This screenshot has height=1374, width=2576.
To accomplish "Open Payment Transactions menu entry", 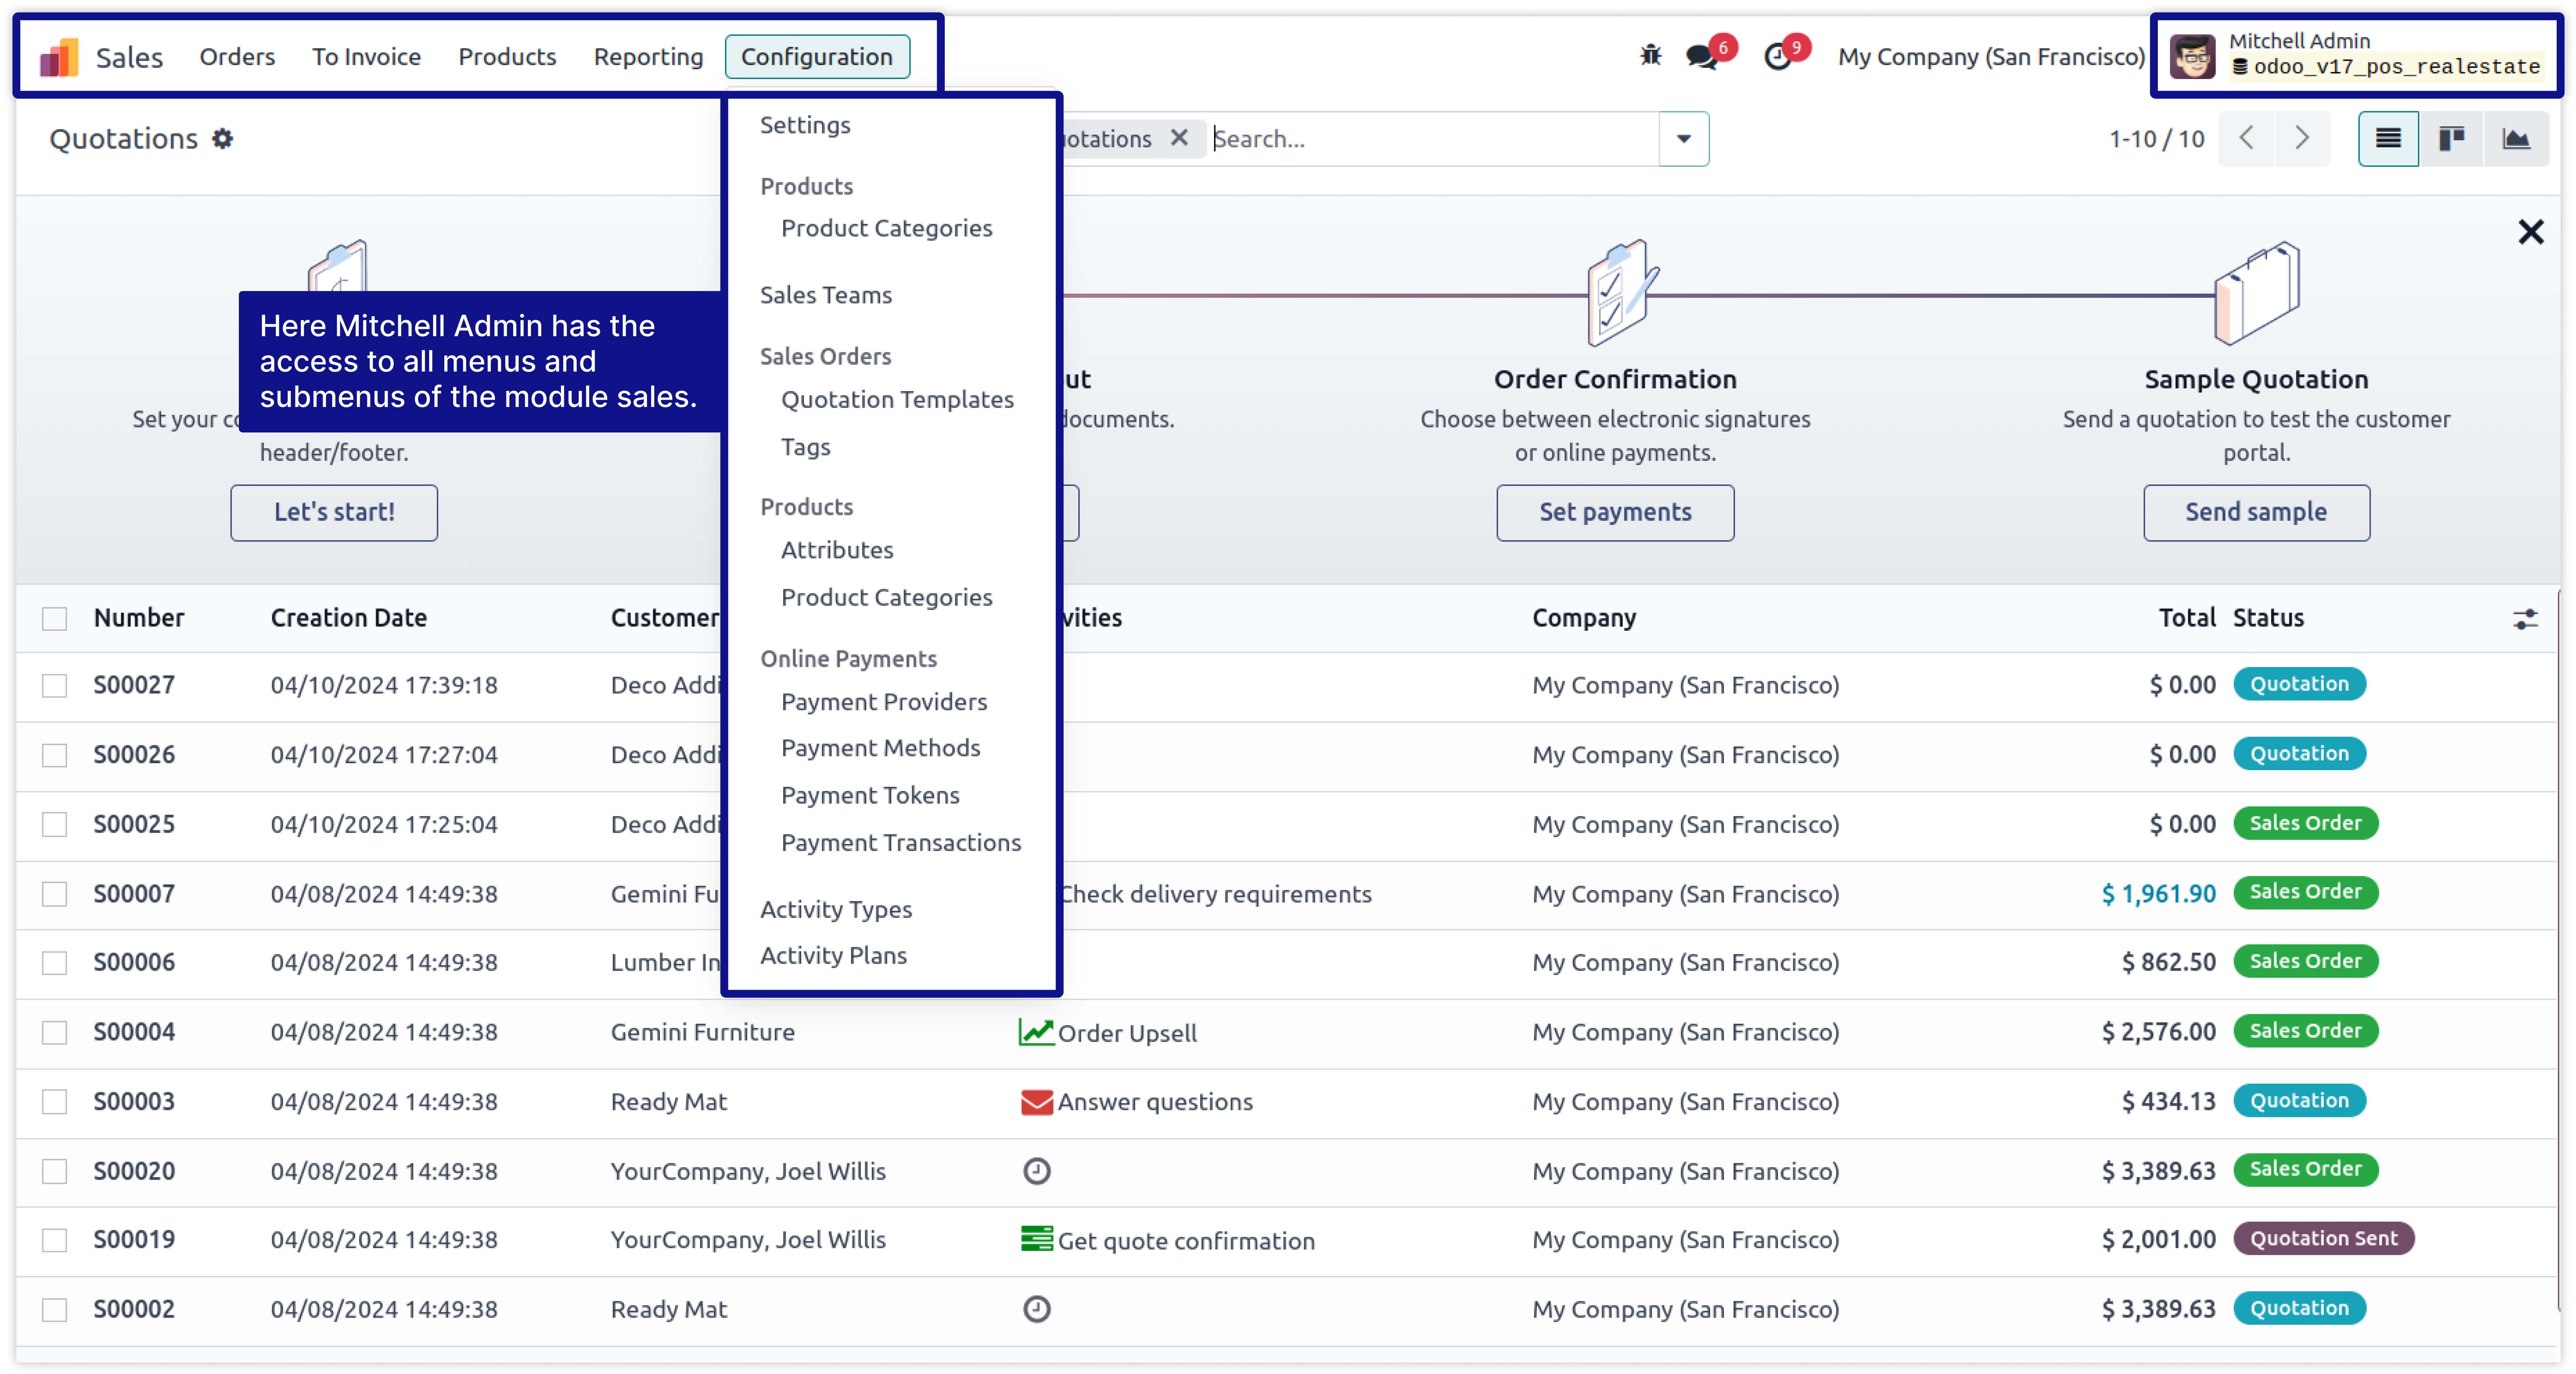I will click(x=901, y=843).
